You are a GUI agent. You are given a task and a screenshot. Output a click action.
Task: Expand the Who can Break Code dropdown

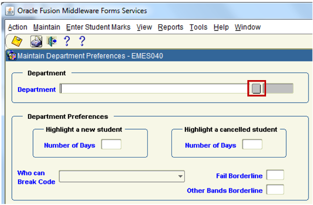(x=180, y=176)
